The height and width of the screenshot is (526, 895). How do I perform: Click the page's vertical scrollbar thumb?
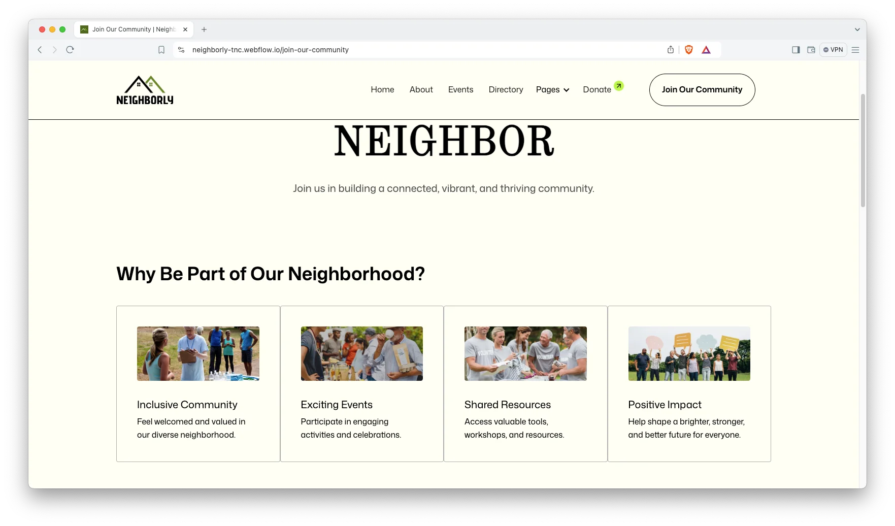pyautogui.click(x=863, y=150)
